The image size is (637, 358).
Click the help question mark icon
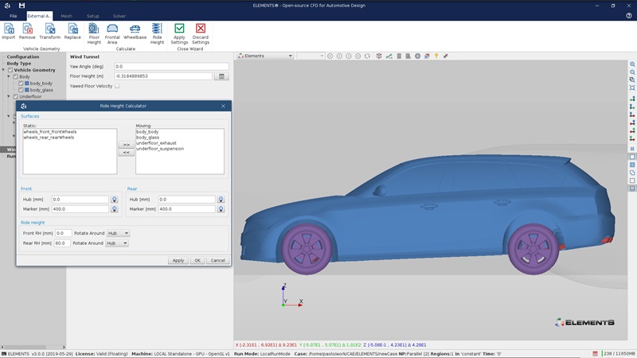tap(629, 16)
